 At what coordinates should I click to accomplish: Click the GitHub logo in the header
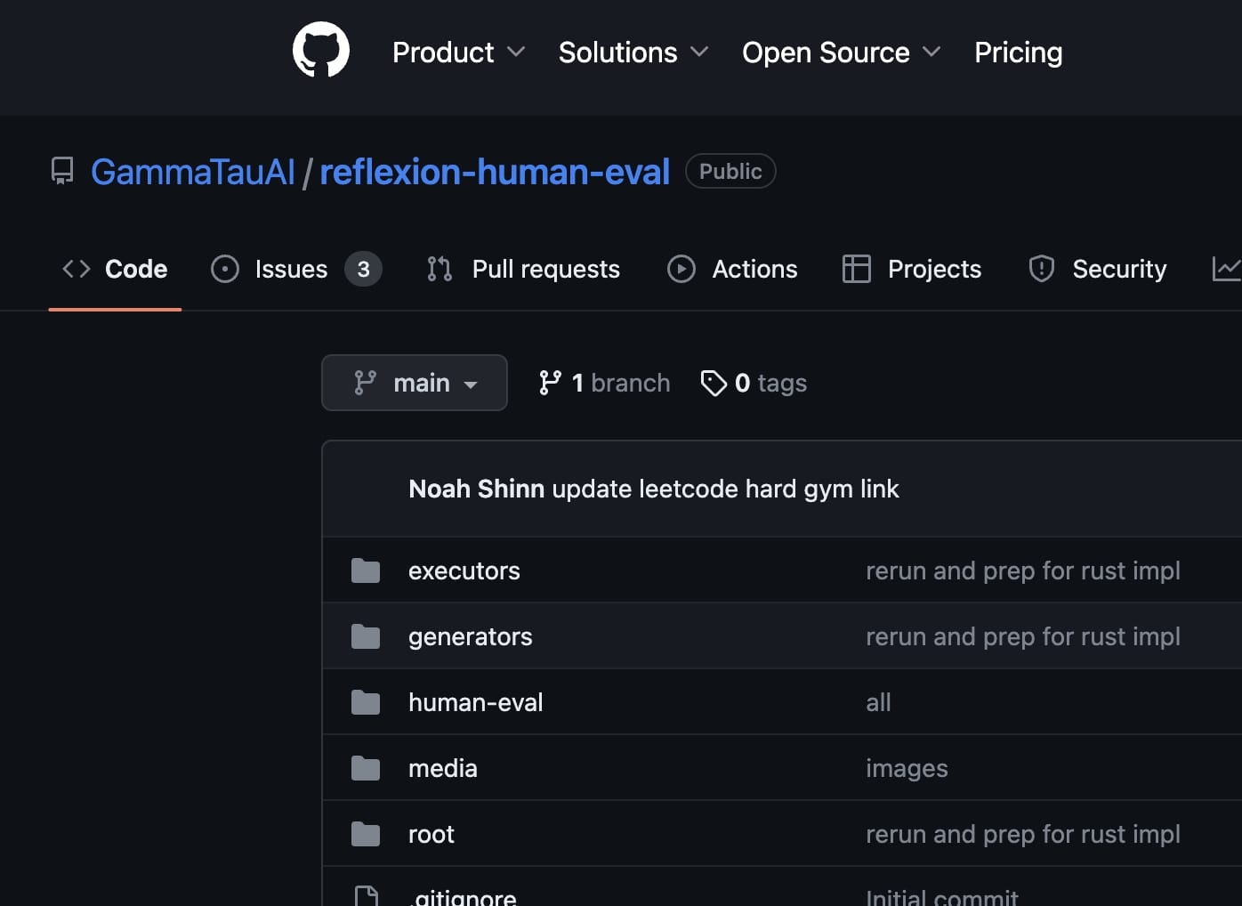pyautogui.click(x=320, y=50)
